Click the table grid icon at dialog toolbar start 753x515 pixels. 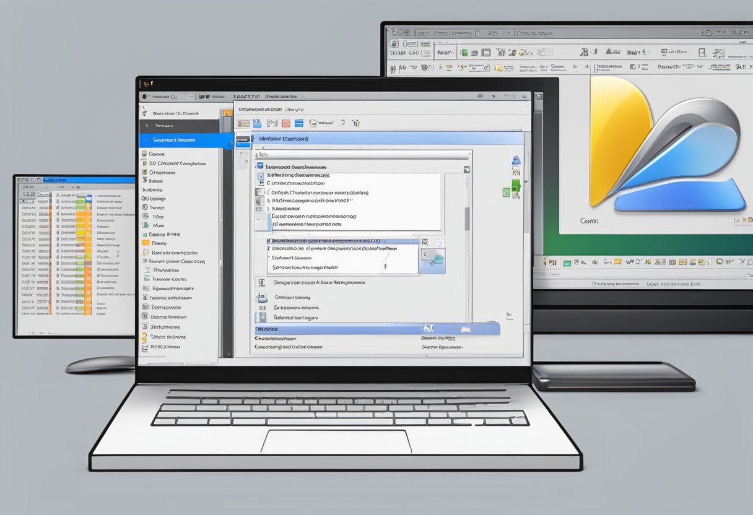(243, 124)
